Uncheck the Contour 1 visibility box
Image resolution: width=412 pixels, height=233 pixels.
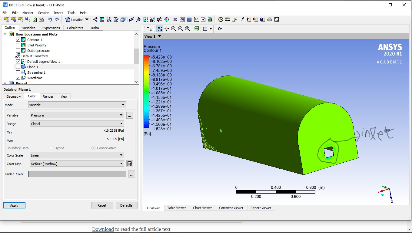tap(18, 40)
